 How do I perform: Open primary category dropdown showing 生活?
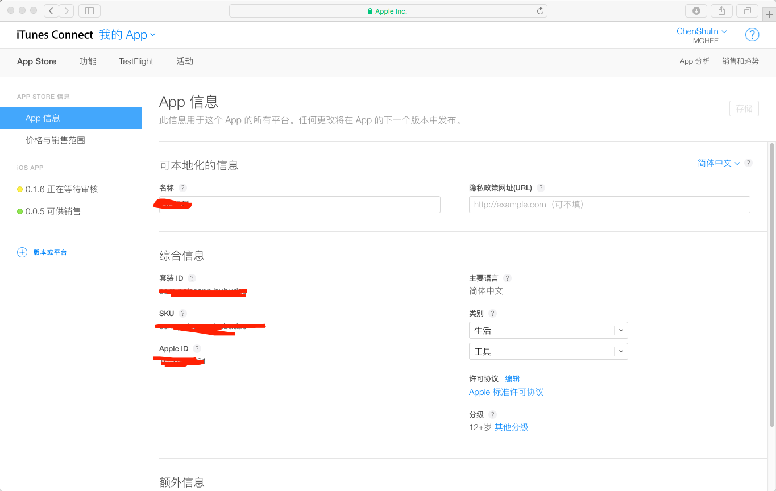[548, 330]
